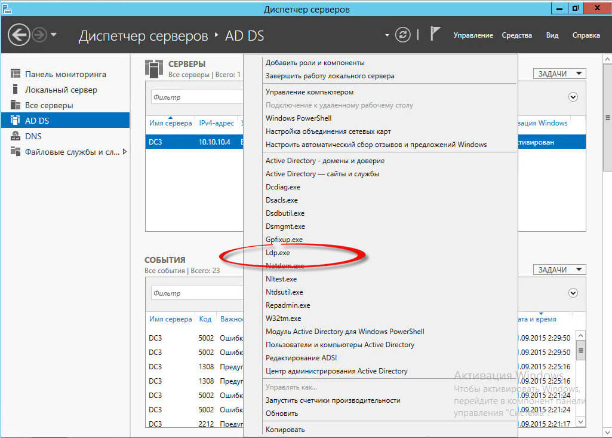Screen dimensions: 612x438
Task: Click the Серверы section header icon
Action: click(154, 69)
